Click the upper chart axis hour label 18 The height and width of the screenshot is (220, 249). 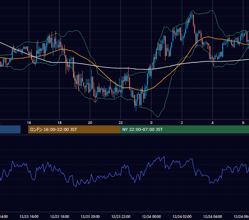click(60, 123)
